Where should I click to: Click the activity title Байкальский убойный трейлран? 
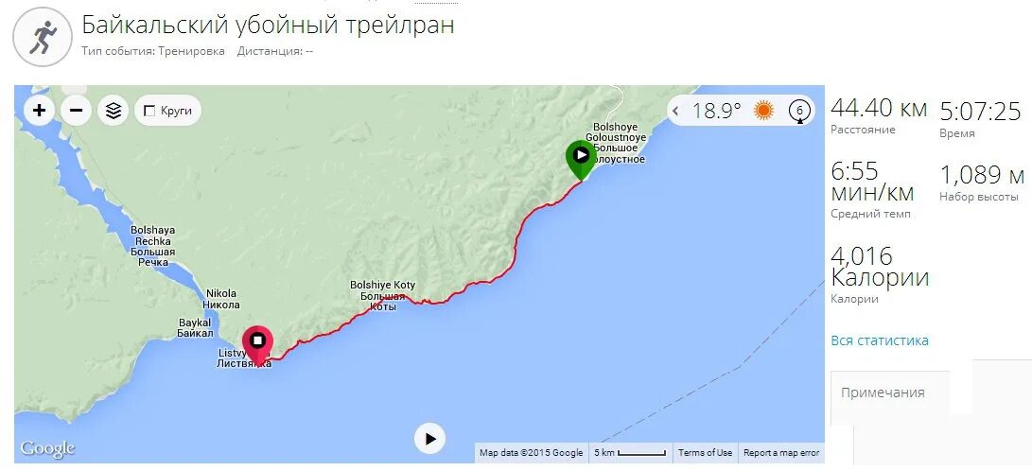pyautogui.click(x=268, y=25)
